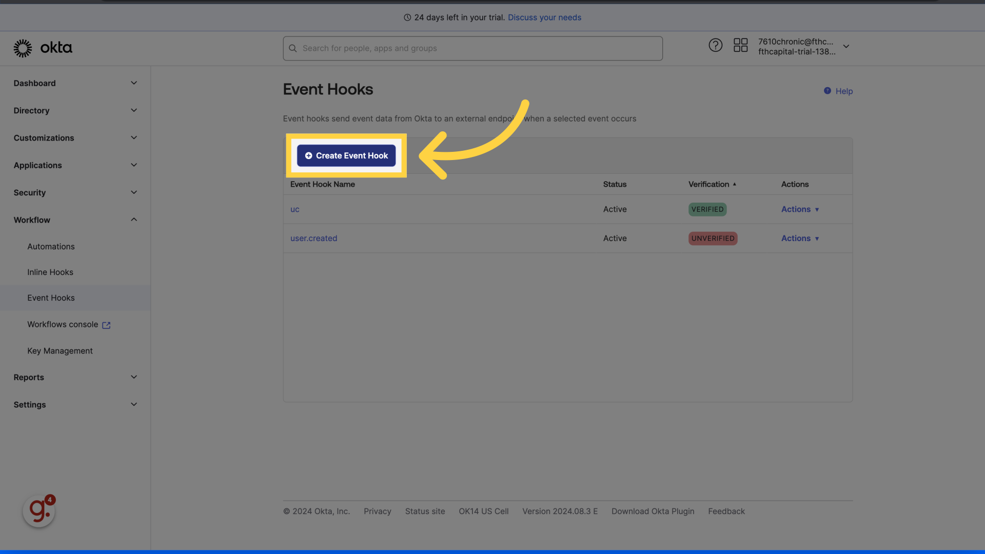The image size is (985, 554).
Task: Focus the people, apps and groups search field
Action: pyautogui.click(x=472, y=48)
